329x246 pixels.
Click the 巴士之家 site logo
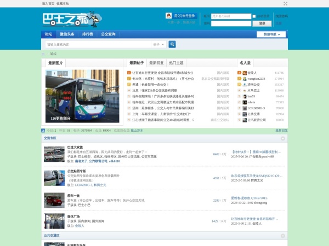[x=72, y=19]
